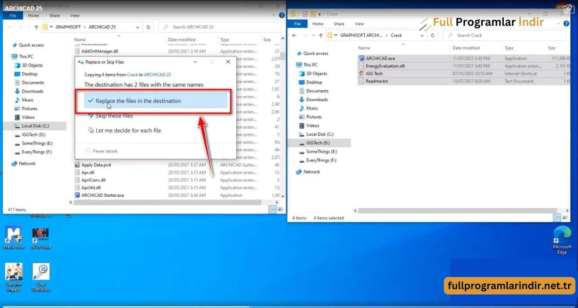Select ARCHICAD Starter.exe in ARCHICAD 25 window

point(102,195)
